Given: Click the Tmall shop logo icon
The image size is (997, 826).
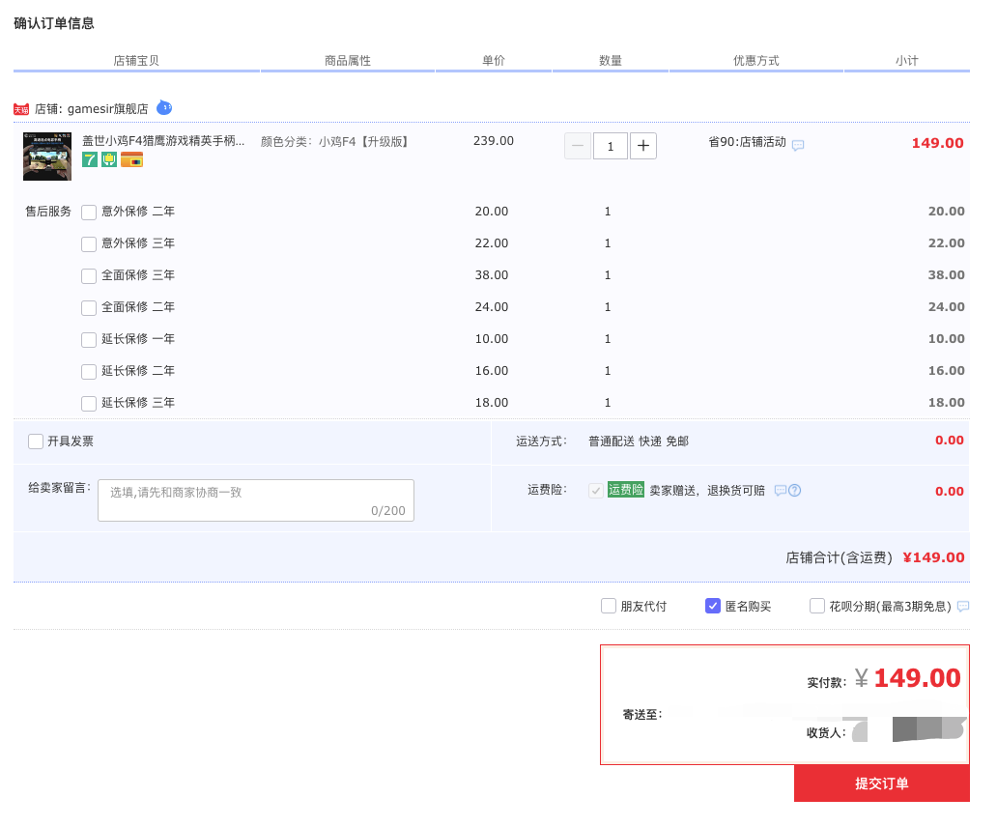Looking at the screenshot, I should click(x=21, y=109).
